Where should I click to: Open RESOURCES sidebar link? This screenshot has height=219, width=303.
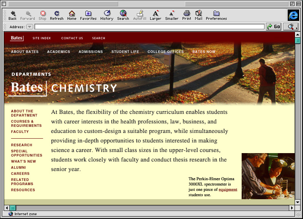[x=23, y=190]
